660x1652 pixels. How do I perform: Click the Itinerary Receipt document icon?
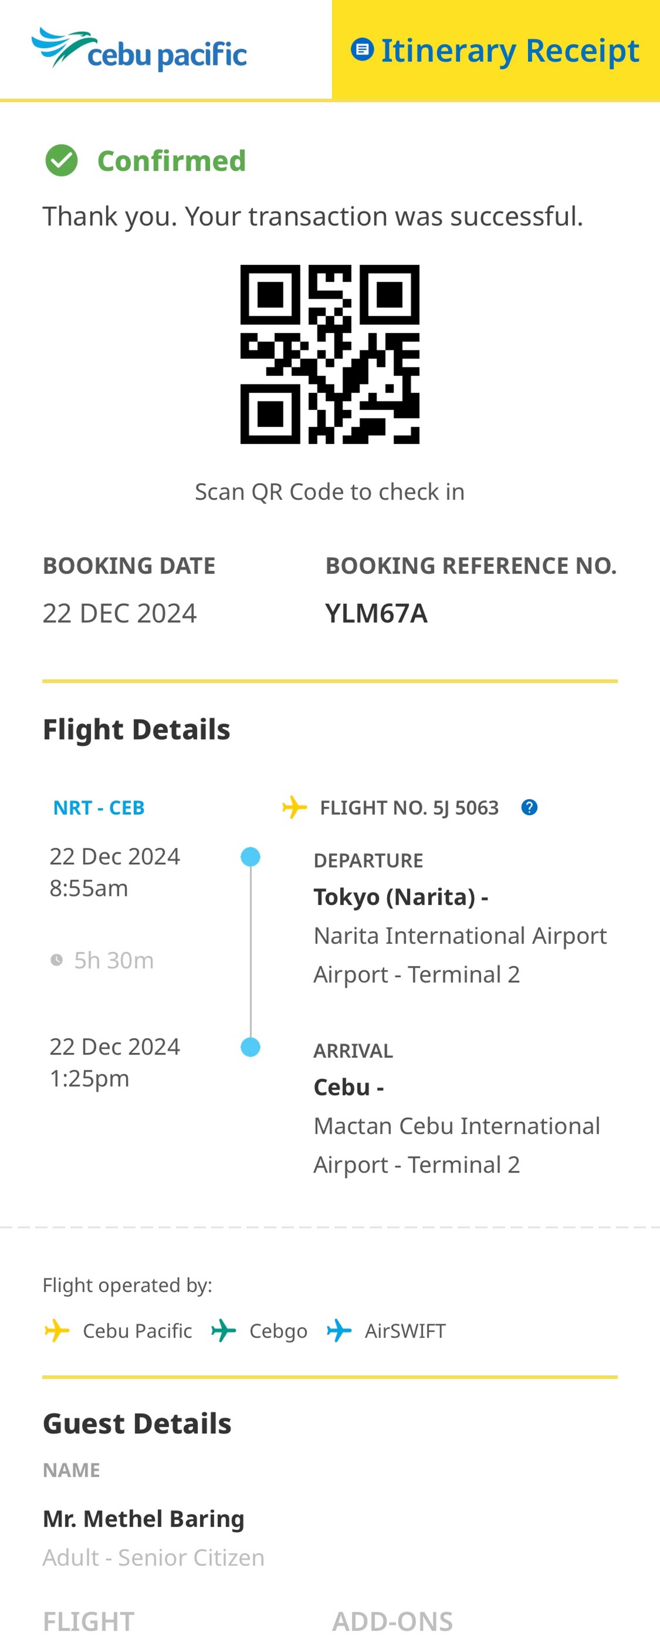pyautogui.click(x=362, y=50)
